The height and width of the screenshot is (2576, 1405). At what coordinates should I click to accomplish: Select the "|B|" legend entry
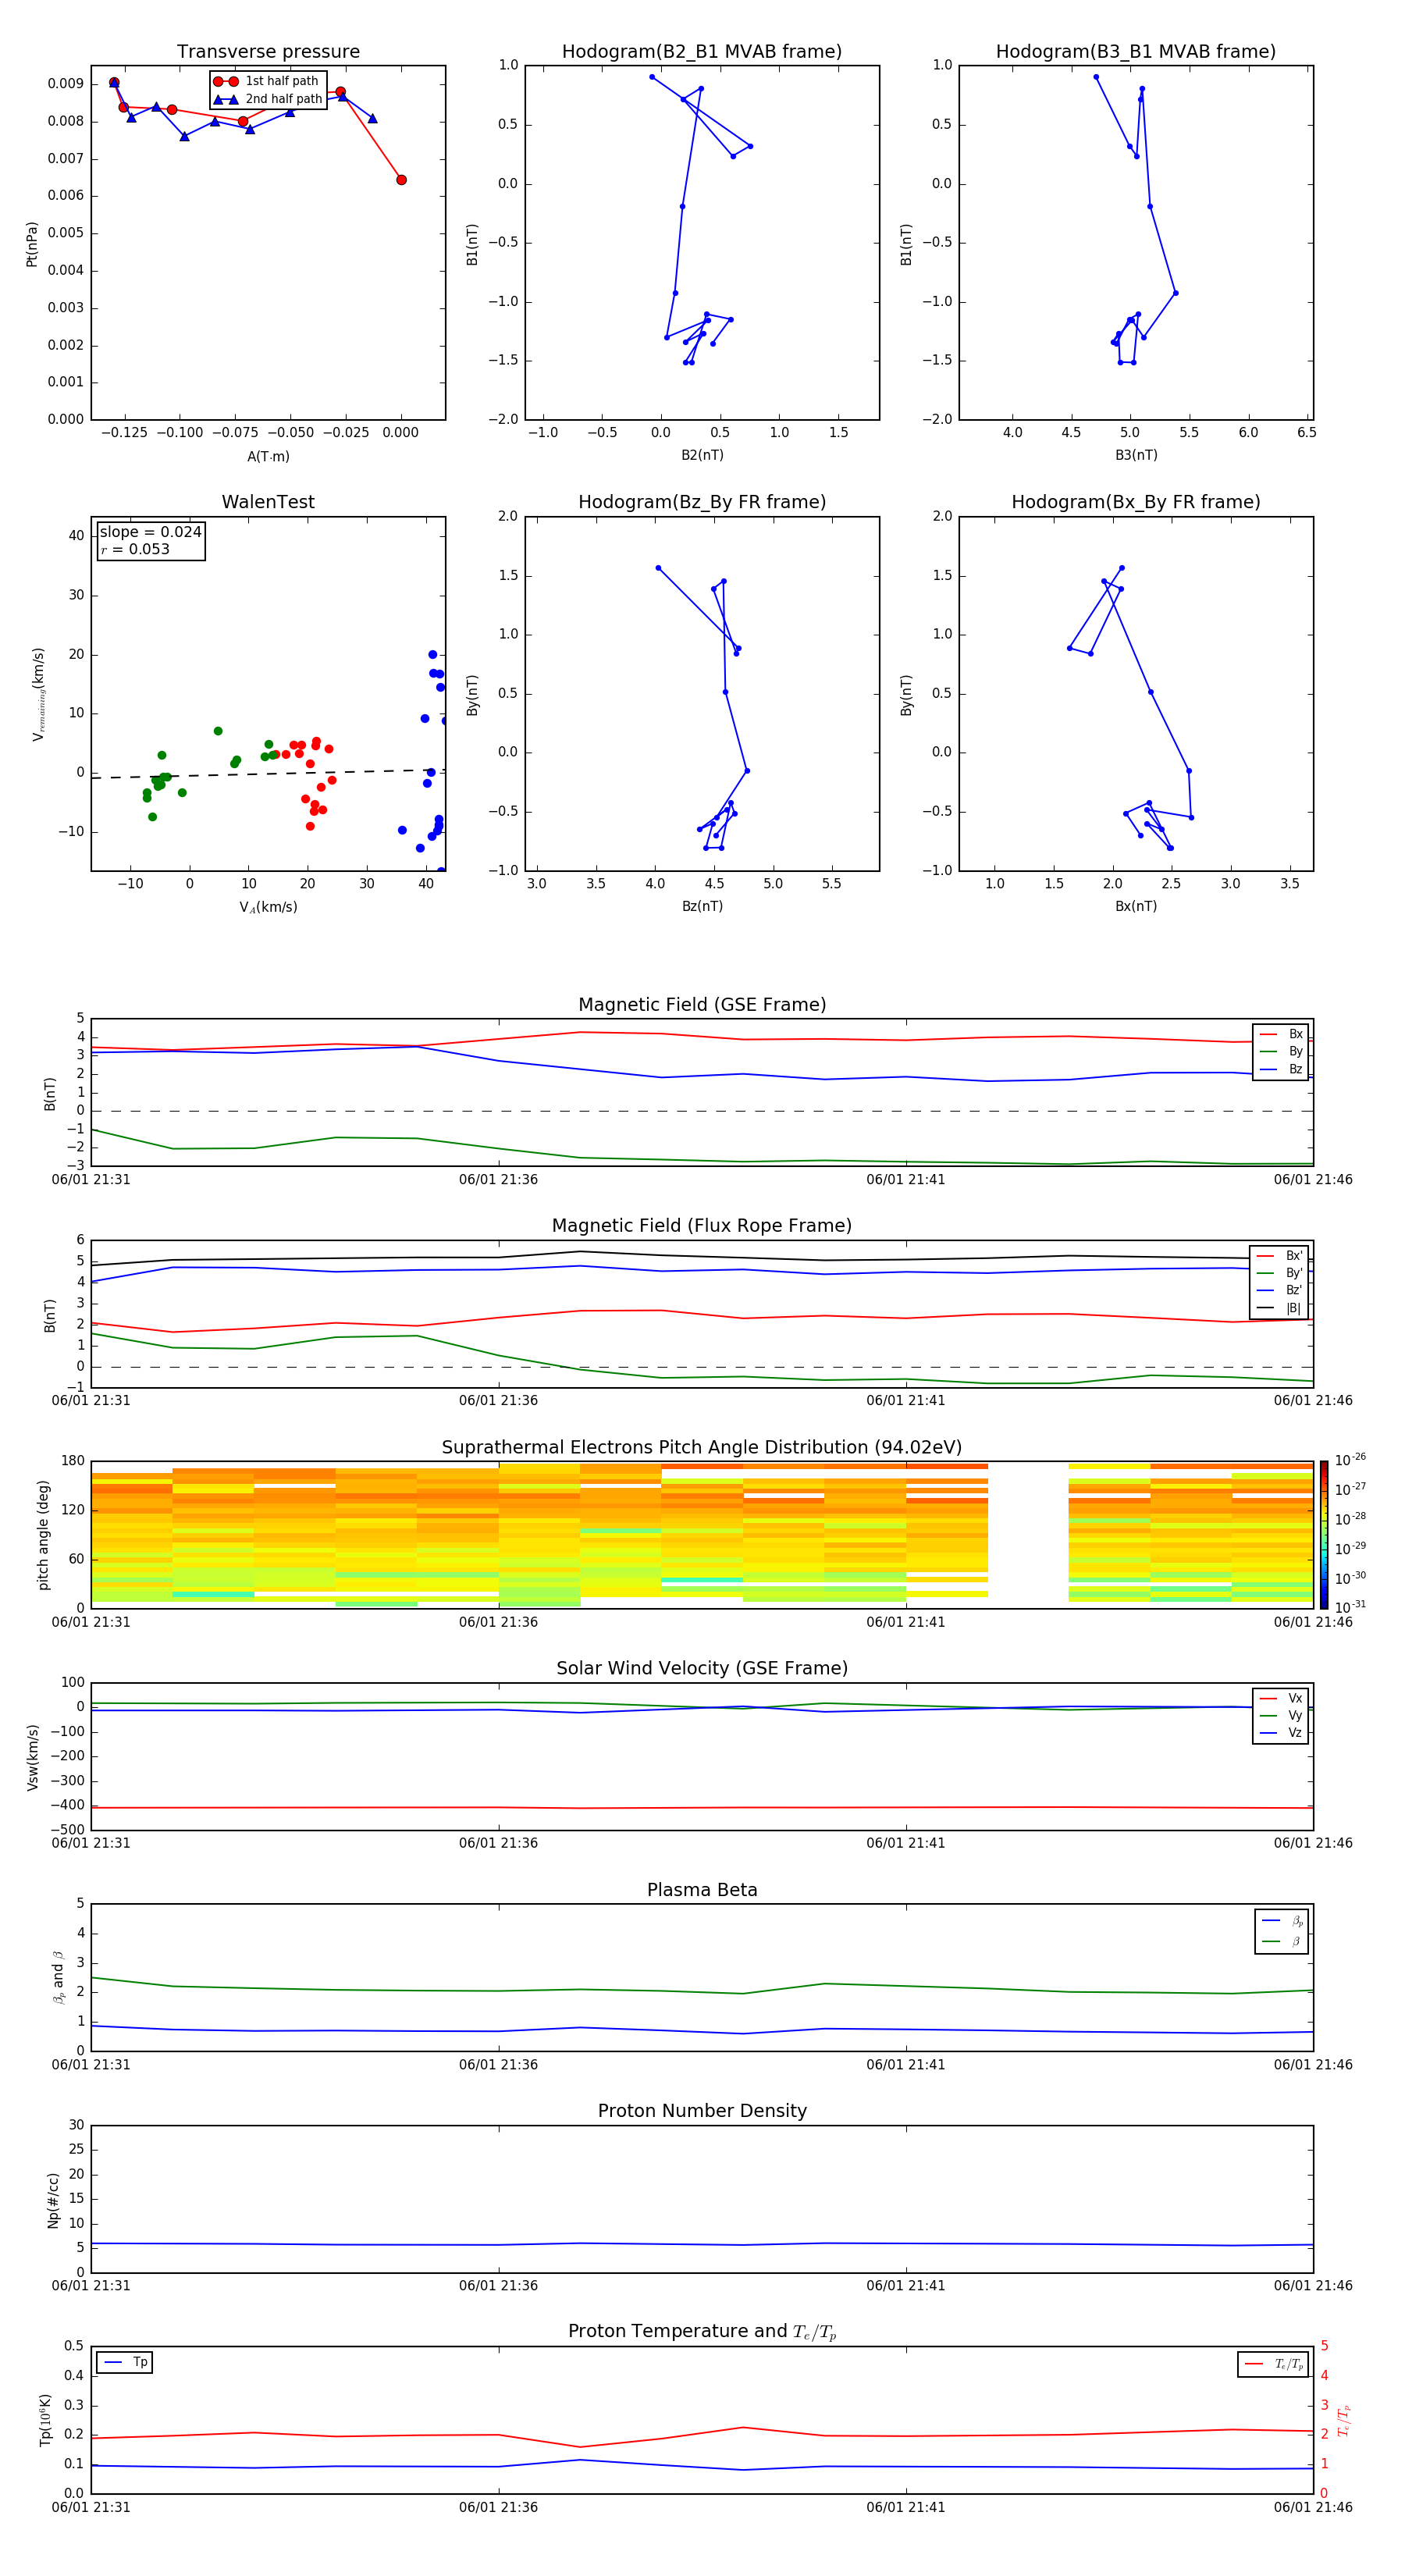(x=1280, y=1308)
